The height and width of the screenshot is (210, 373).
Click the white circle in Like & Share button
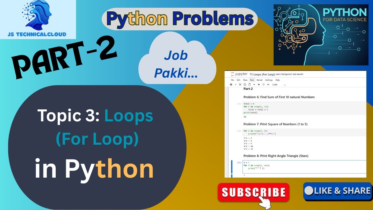click(x=309, y=191)
